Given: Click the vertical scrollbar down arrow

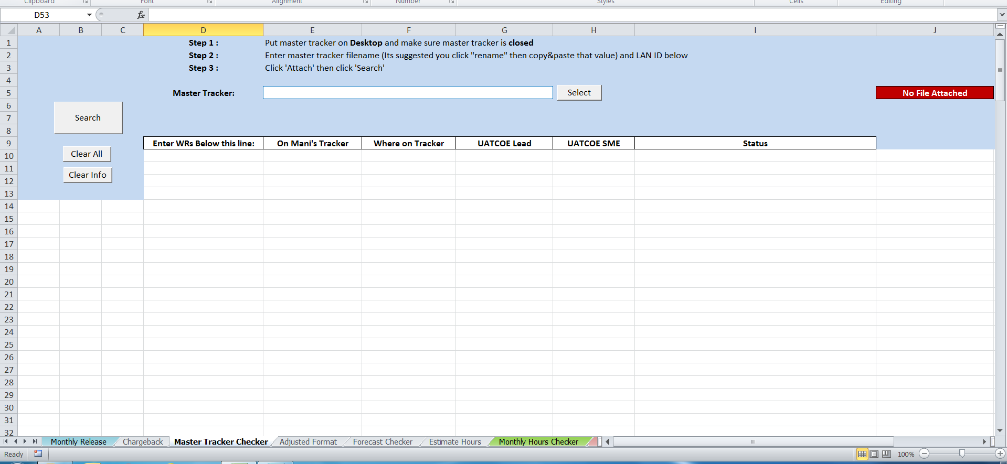Looking at the screenshot, I should pos(1000,430).
